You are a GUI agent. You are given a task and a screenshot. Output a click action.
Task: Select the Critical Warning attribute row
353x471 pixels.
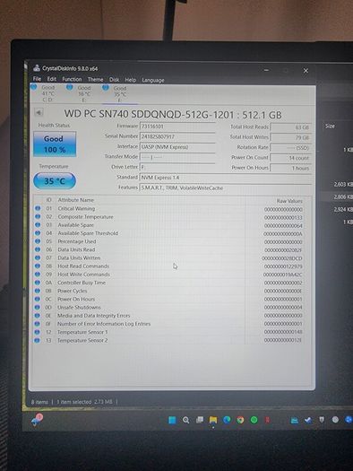(168, 209)
